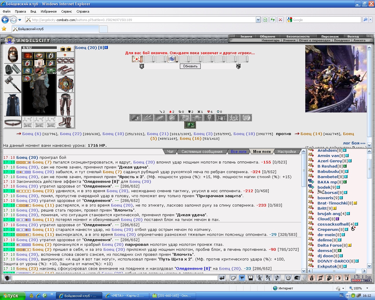This screenshot has width=375, height=300.
Task: Toggle the CLOCK mode under the timer display
Action: [357, 280]
